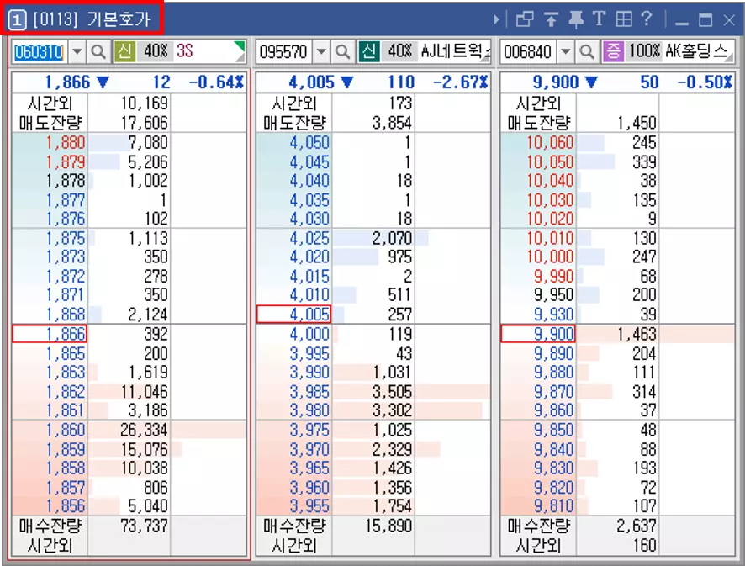
Task: Click the 40% margin label for 3S
Action: pyautogui.click(x=156, y=50)
